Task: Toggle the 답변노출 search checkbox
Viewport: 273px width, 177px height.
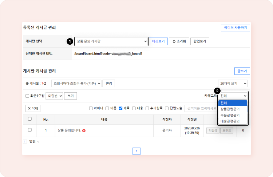Action: tap(167, 109)
